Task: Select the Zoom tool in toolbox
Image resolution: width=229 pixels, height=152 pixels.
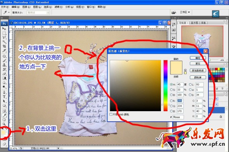Action: click(4, 124)
